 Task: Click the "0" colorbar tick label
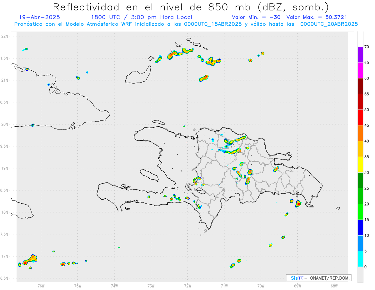point(366,267)
